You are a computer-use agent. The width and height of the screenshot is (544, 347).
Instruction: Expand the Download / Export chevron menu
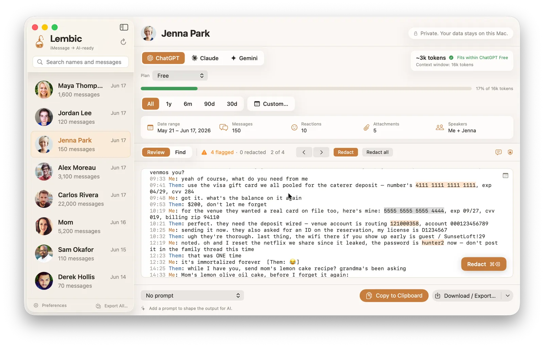coord(507,296)
